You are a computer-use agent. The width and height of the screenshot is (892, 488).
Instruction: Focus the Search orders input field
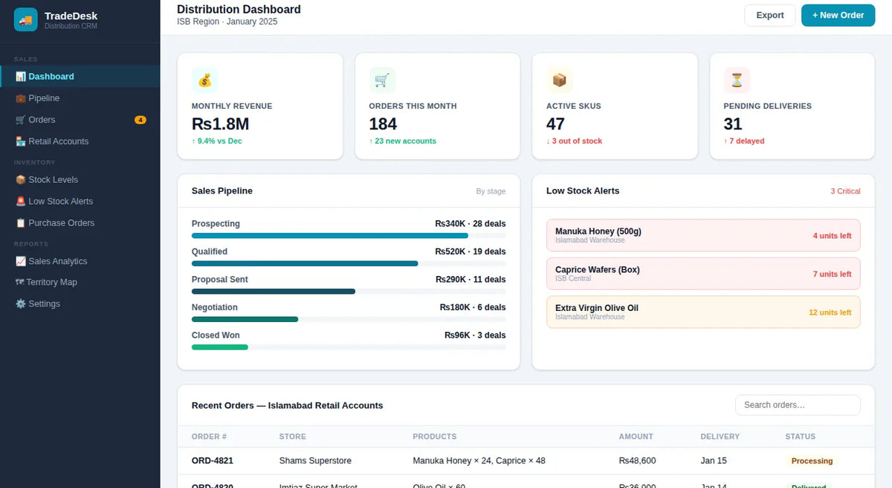798,405
